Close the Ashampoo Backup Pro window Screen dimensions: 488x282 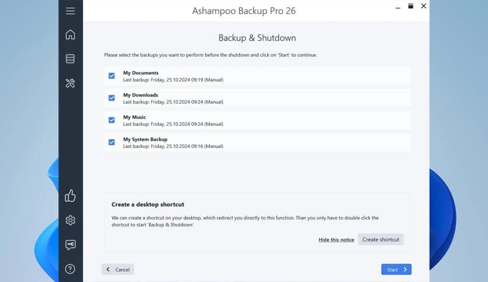click(424, 6)
